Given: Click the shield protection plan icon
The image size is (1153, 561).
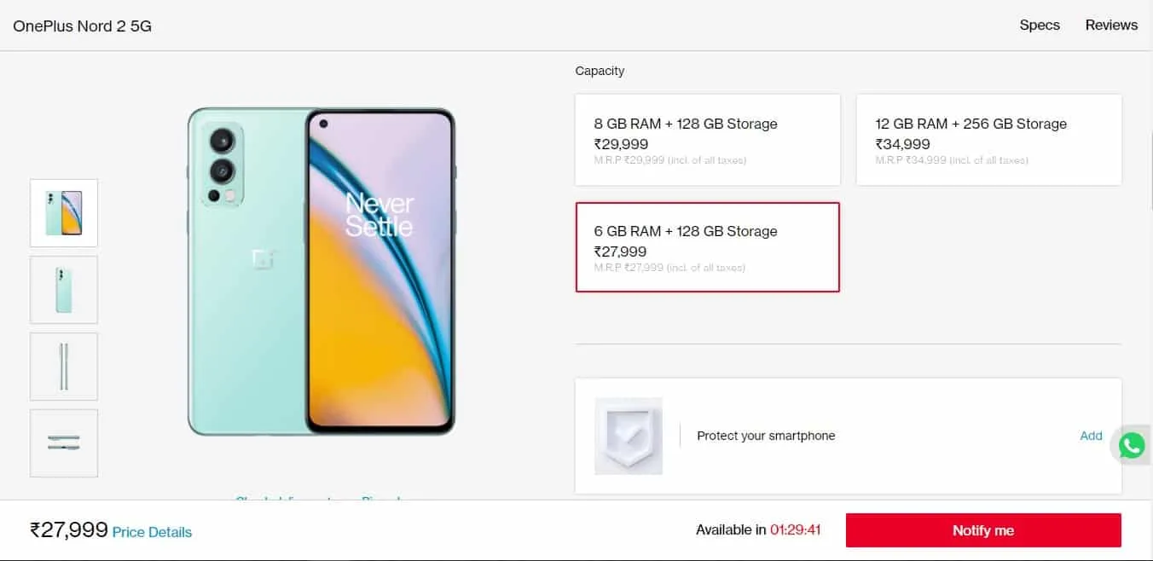Looking at the screenshot, I should click(629, 436).
